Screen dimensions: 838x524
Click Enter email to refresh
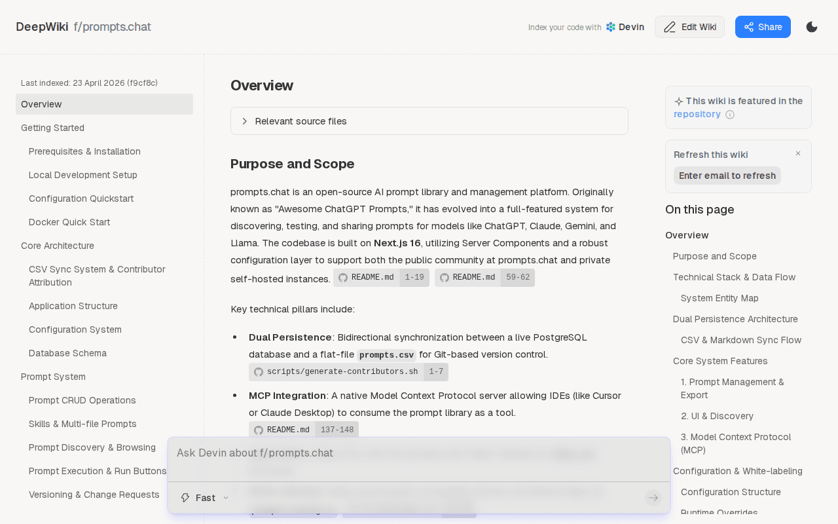pos(727,176)
